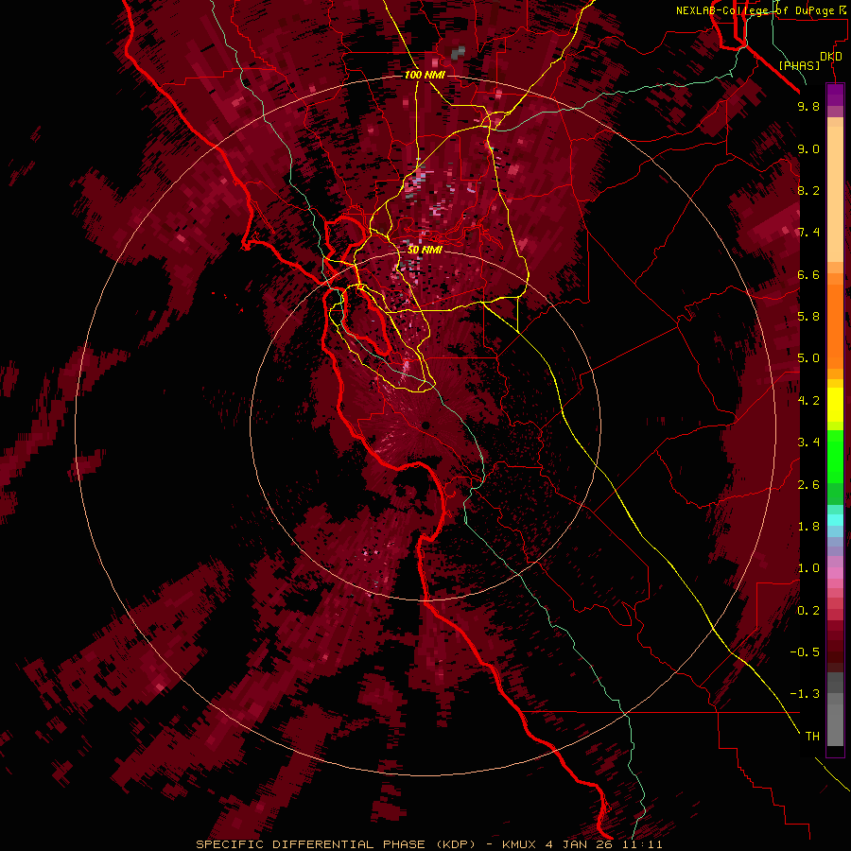Select the 0.2 scale value
Screen dimensions: 851x851
pyautogui.click(x=808, y=611)
